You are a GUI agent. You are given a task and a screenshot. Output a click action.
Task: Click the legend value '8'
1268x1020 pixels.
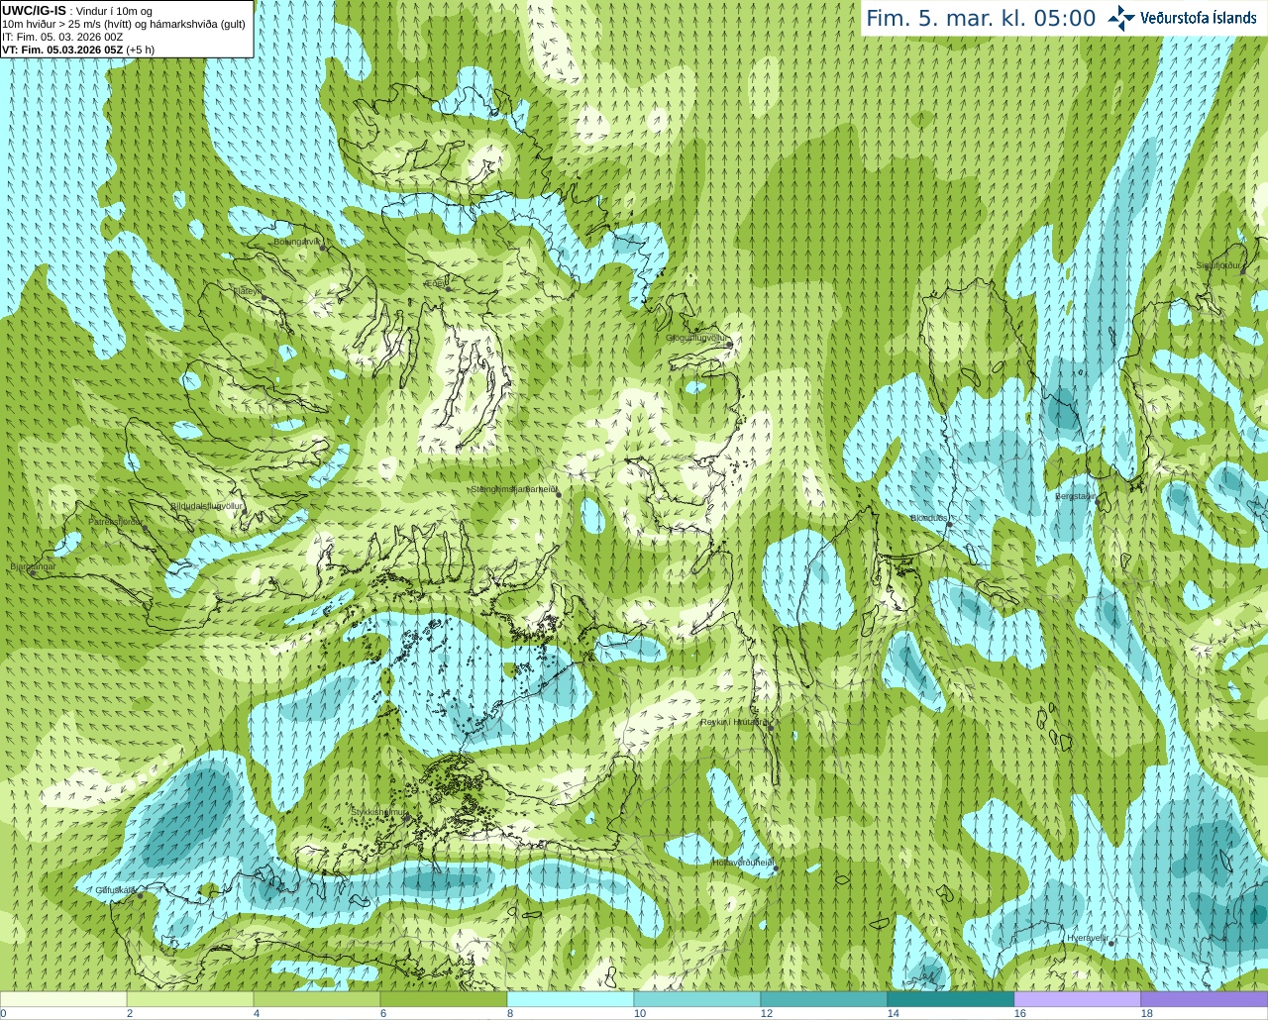click(x=510, y=1013)
